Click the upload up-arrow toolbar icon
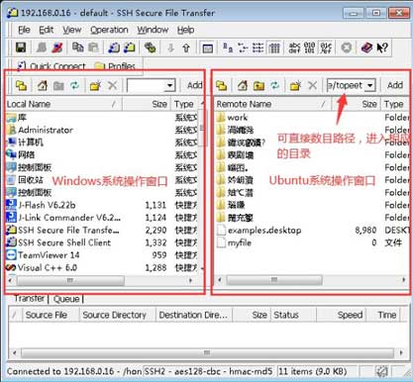 tap(186, 48)
